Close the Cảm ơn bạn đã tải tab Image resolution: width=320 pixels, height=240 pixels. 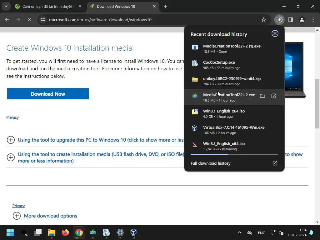click(80, 7)
